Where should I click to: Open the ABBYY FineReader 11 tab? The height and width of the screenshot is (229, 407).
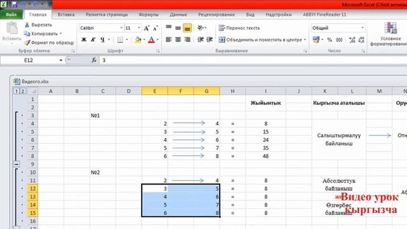pyautogui.click(x=324, y=15)
